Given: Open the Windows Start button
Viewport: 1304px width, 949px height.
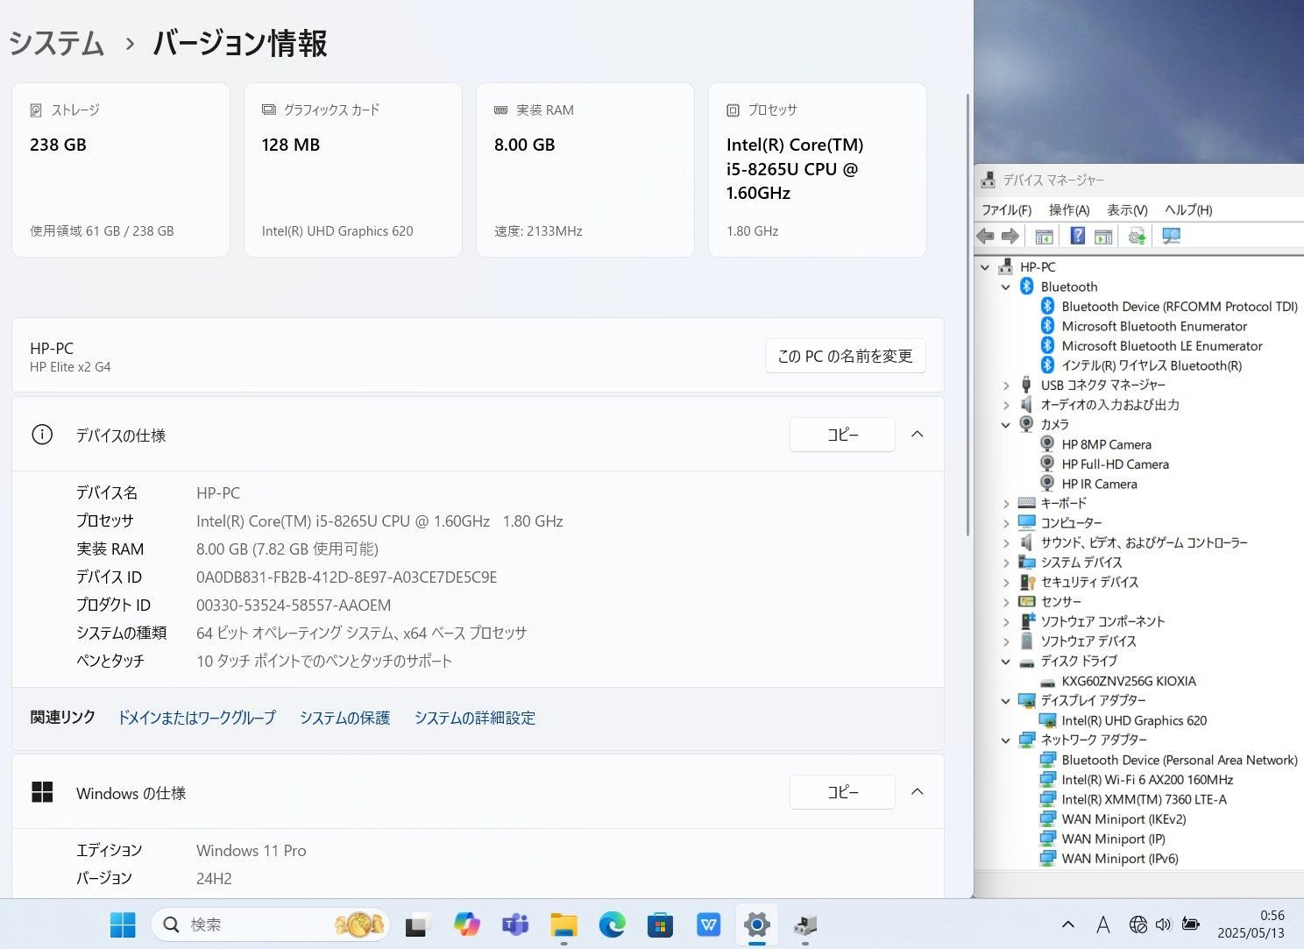Looking at the screenshot, I should [x=123, y=924].
